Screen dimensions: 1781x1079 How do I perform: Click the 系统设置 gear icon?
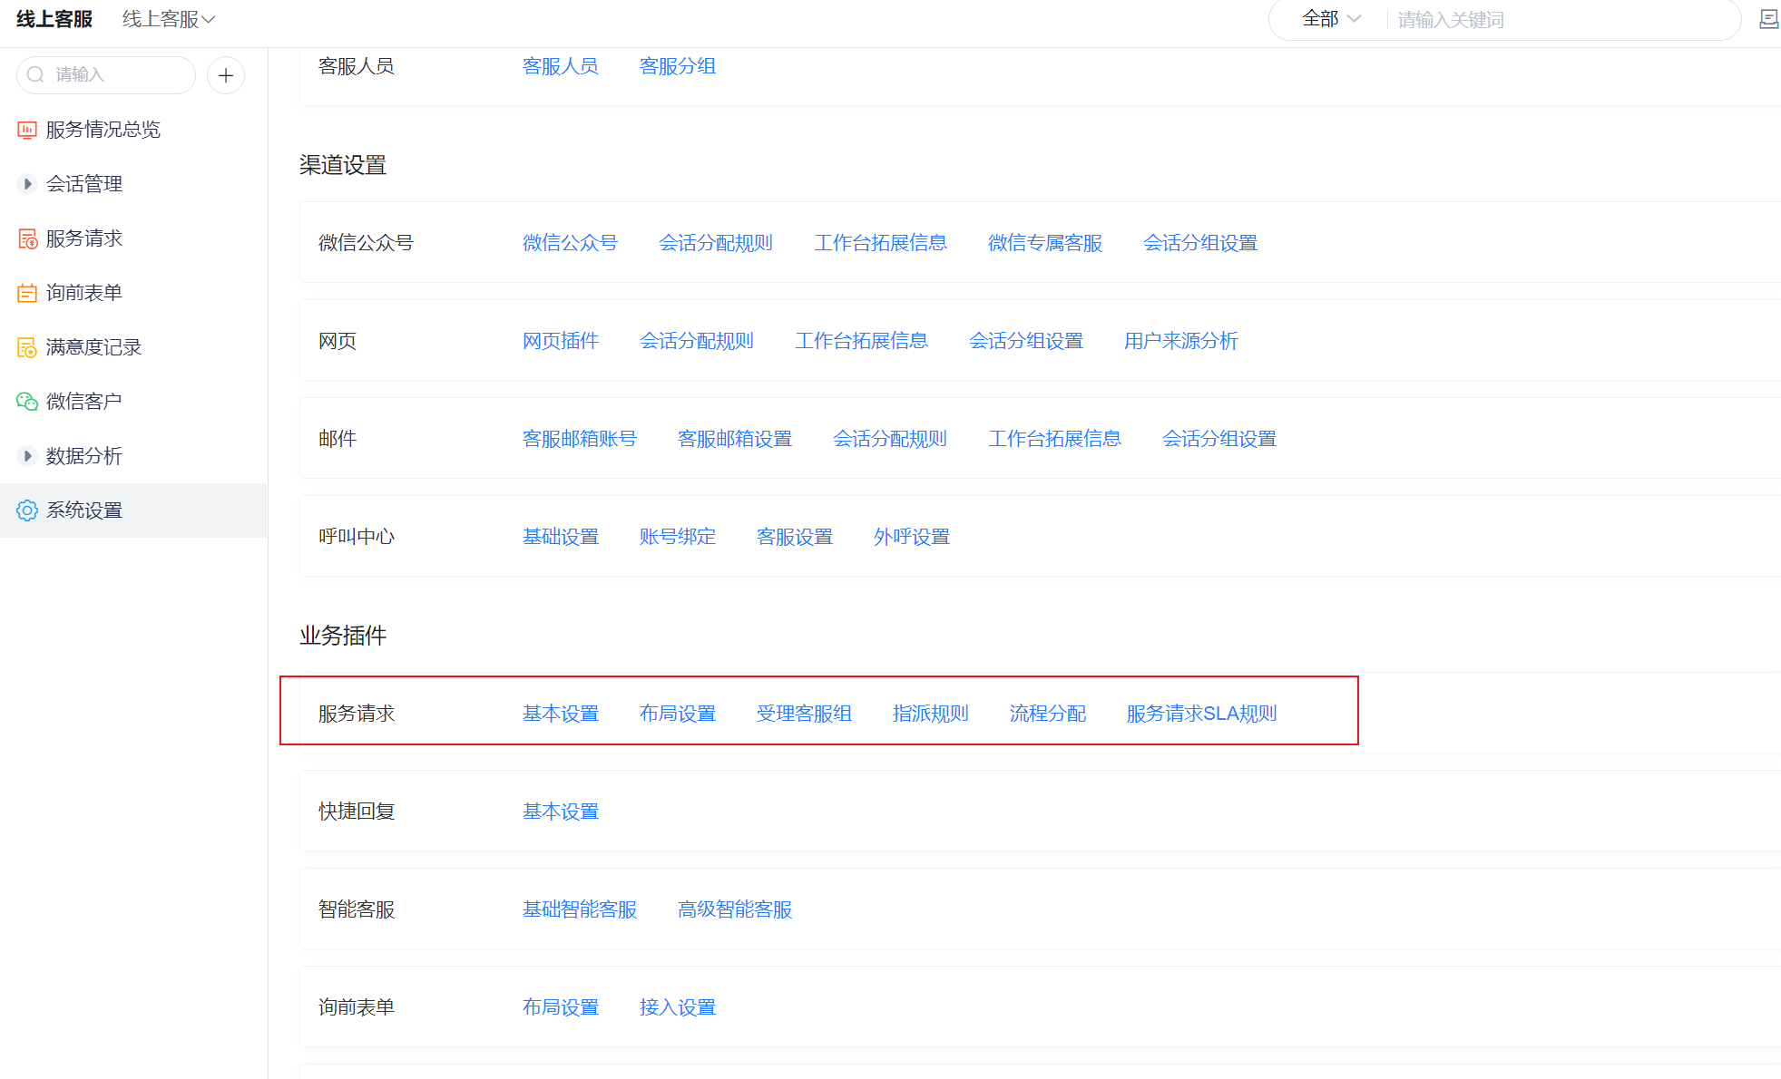point(27,510)
